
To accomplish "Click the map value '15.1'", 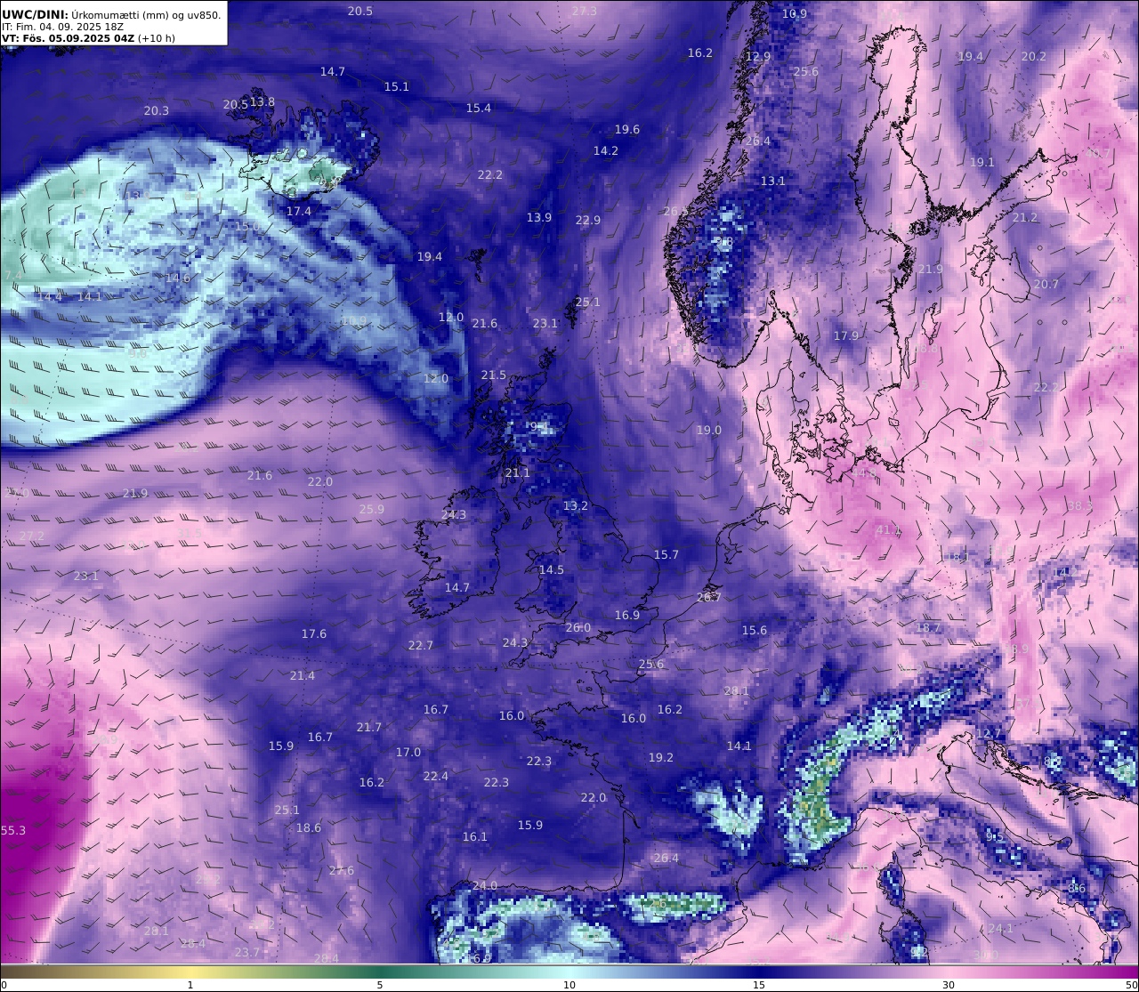I will pos(397,87).
